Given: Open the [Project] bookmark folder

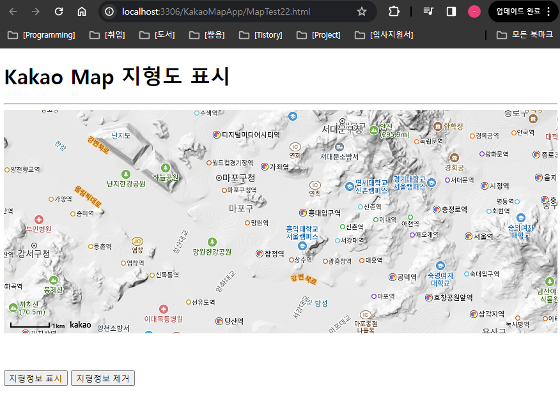Looking at the screenshot, I should (318, 35).
